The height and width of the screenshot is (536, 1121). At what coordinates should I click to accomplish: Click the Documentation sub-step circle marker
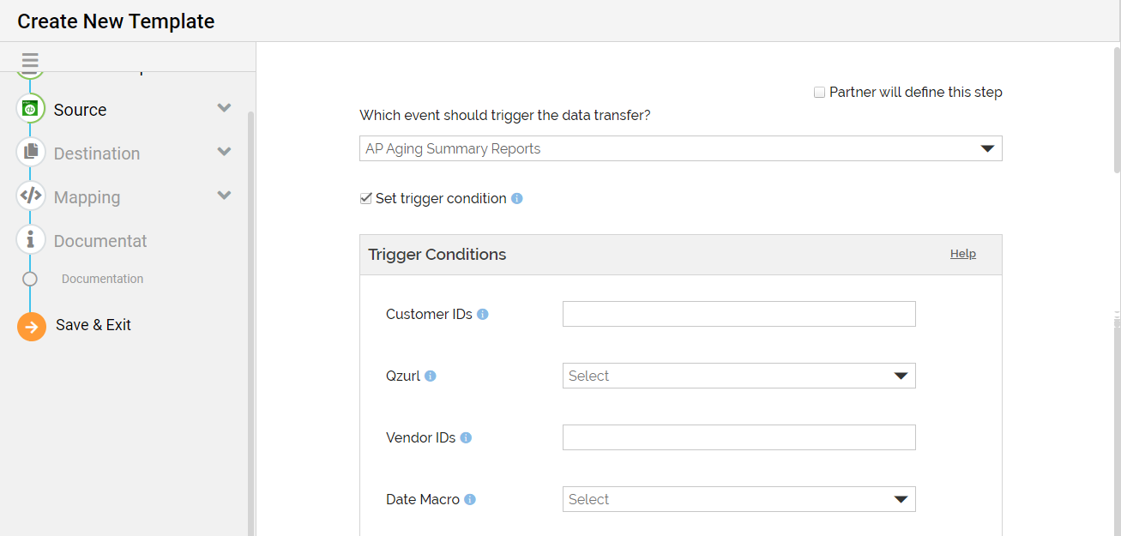(30, 279)
